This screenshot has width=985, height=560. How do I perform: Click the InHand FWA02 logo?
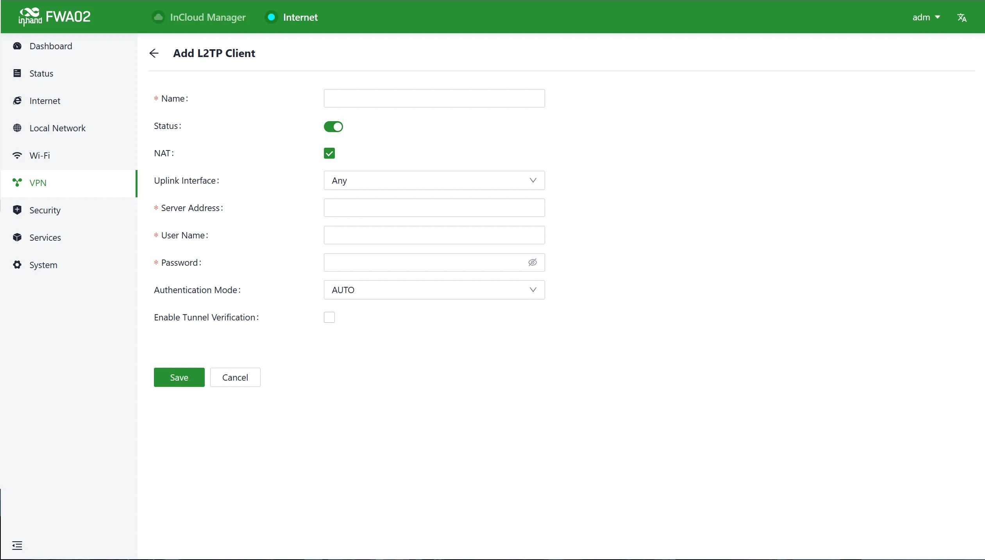coord(54,17)
